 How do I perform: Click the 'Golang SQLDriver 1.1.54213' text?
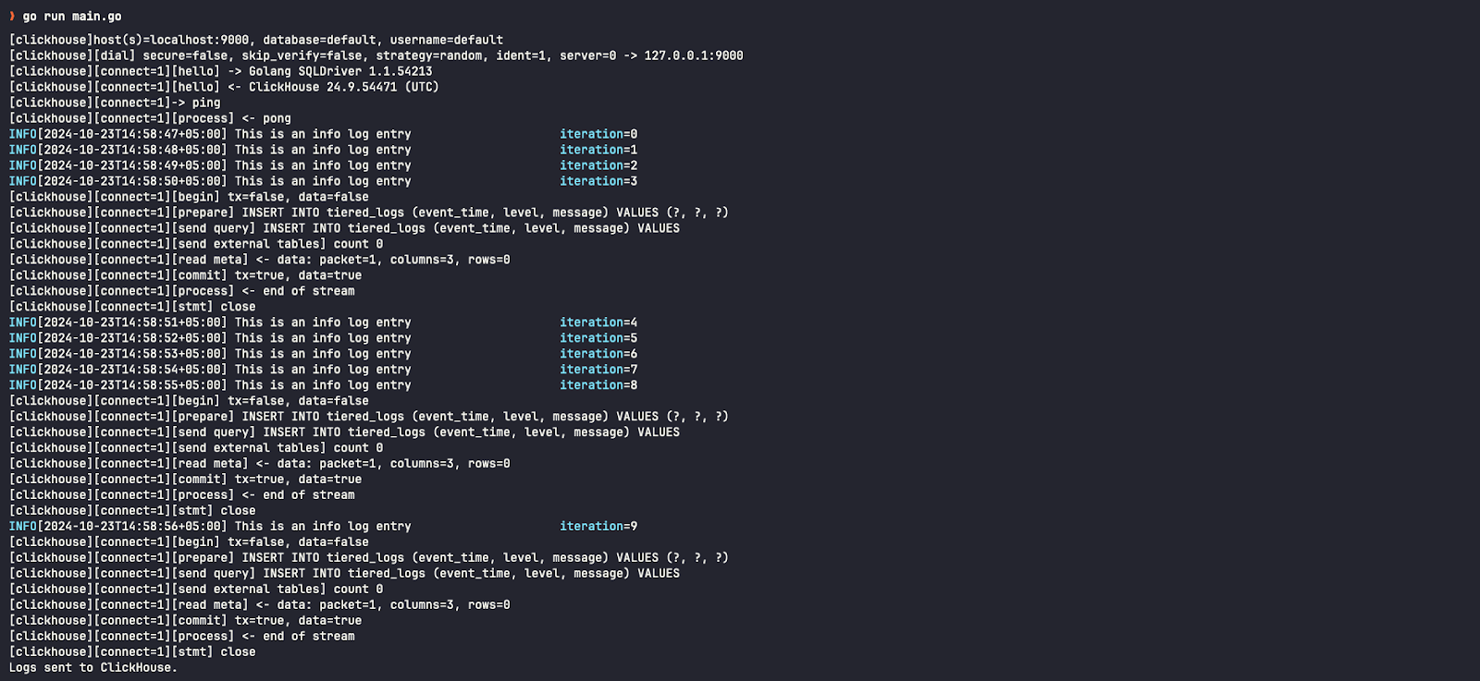pyautogui.click(x=340, y=71)
